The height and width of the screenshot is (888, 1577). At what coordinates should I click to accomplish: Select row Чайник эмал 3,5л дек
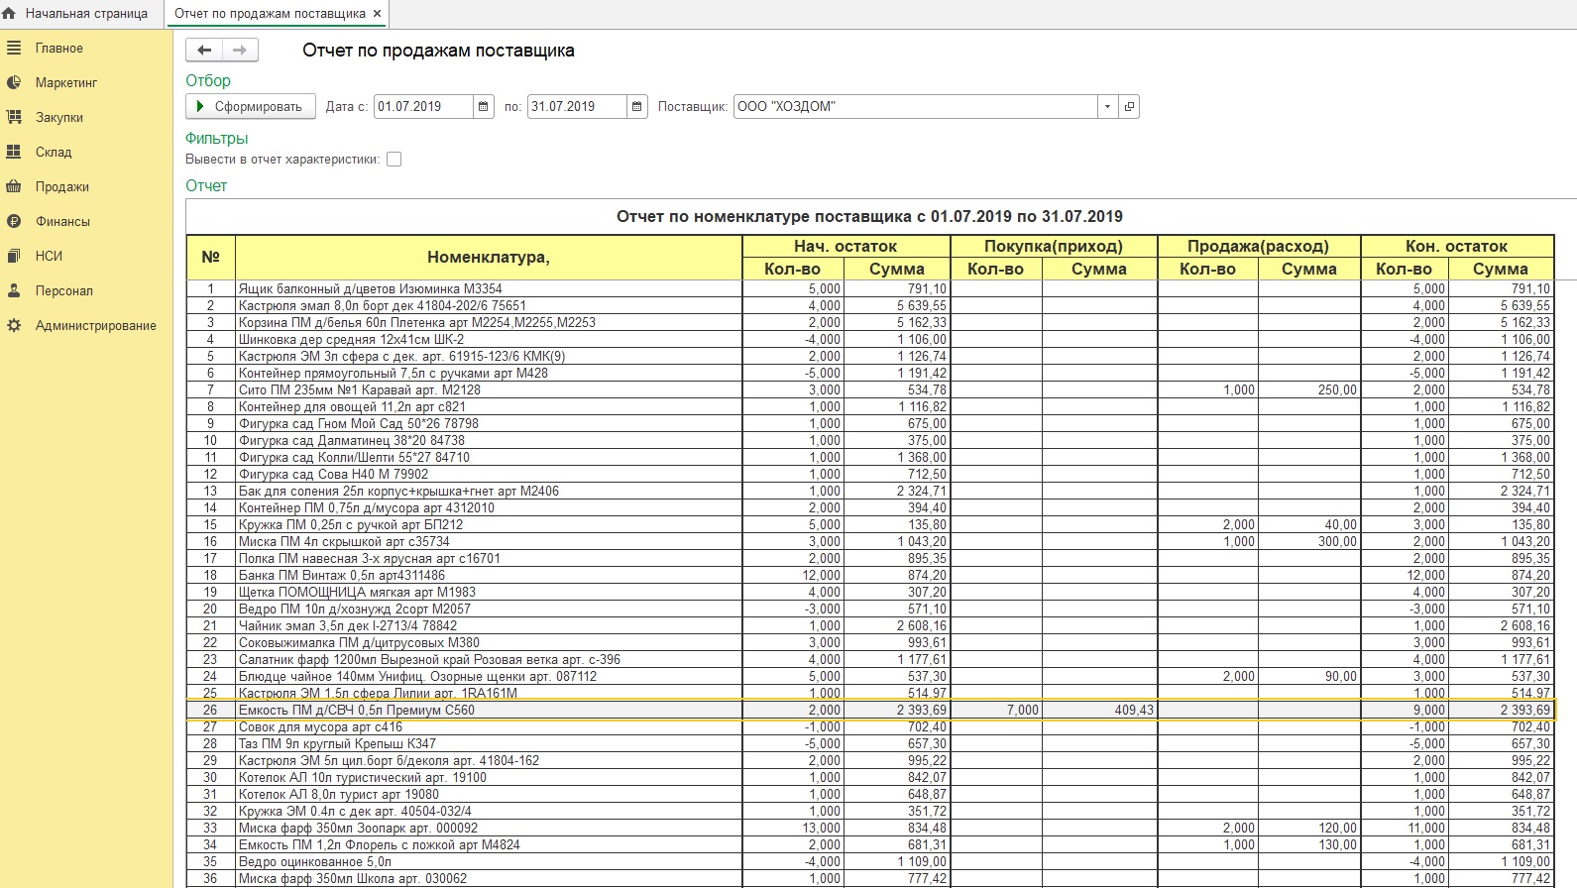point(870,625)
